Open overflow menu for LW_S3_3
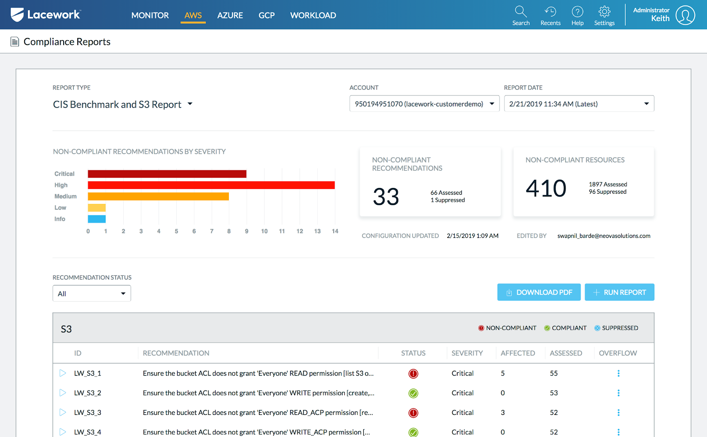 pos(618,413)
